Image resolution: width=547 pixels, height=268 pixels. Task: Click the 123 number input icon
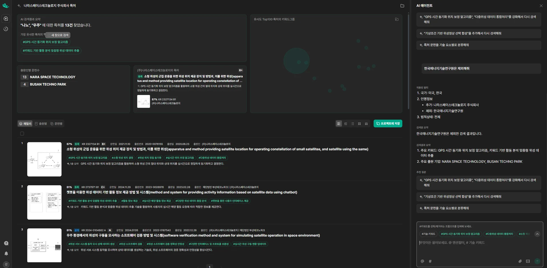528,261
